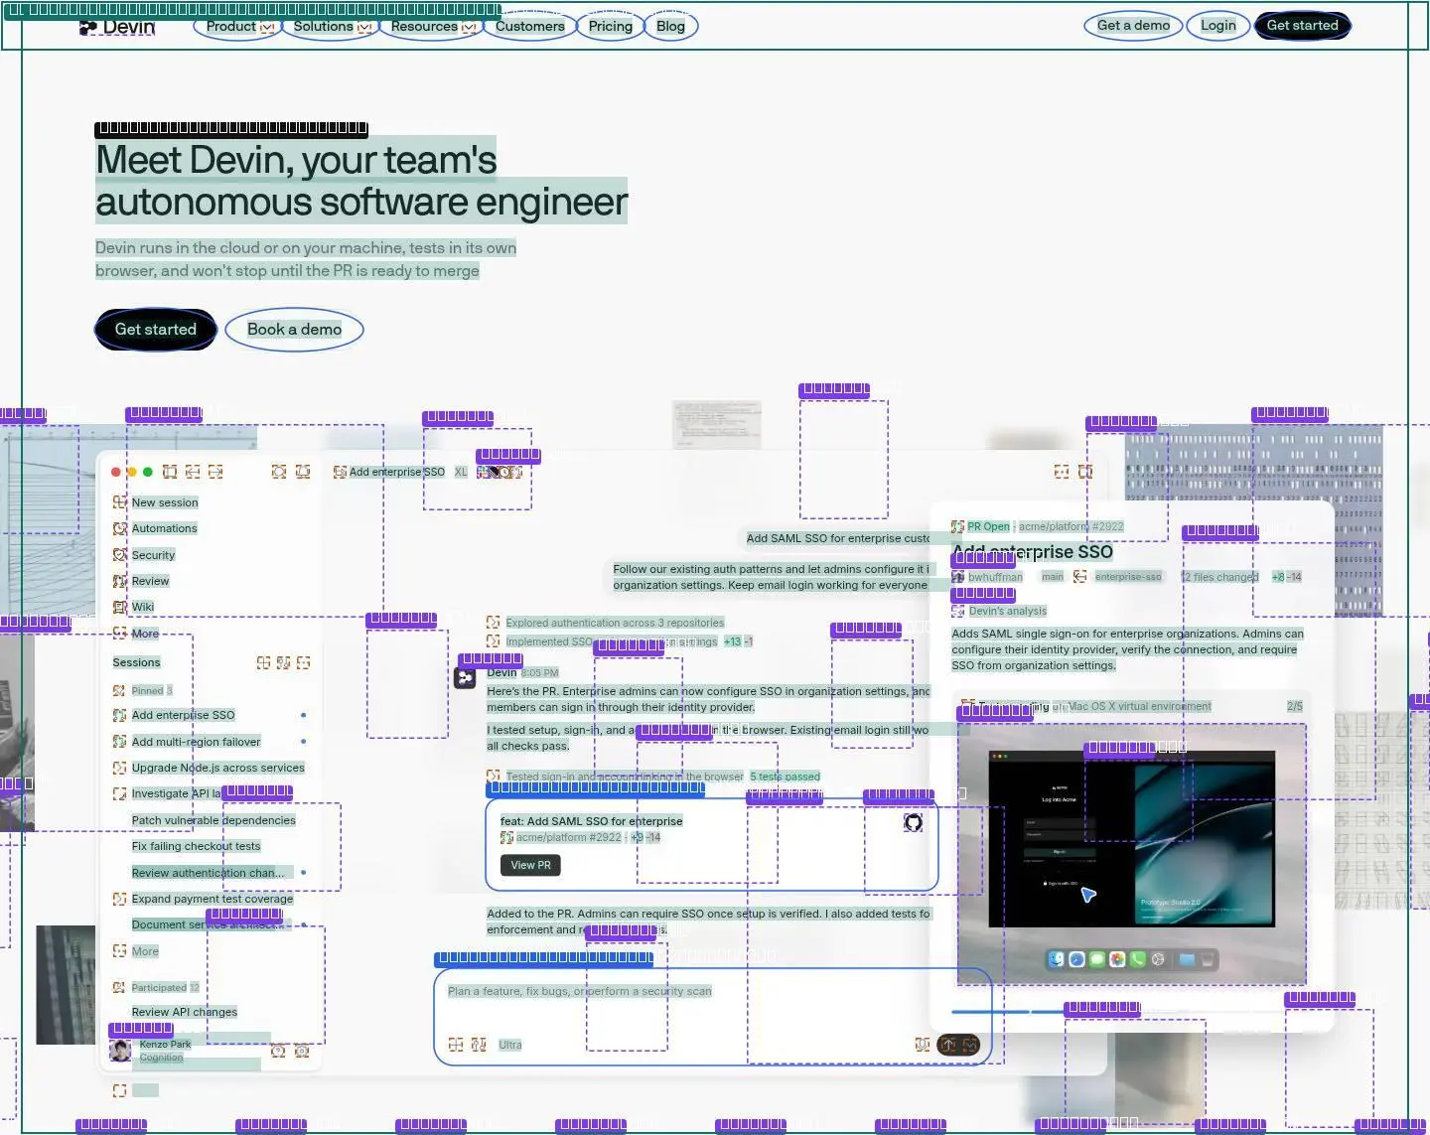This screenshot has height=1135, width=1430.
Task: Open the Blog link in navigation
Action: 670,26
